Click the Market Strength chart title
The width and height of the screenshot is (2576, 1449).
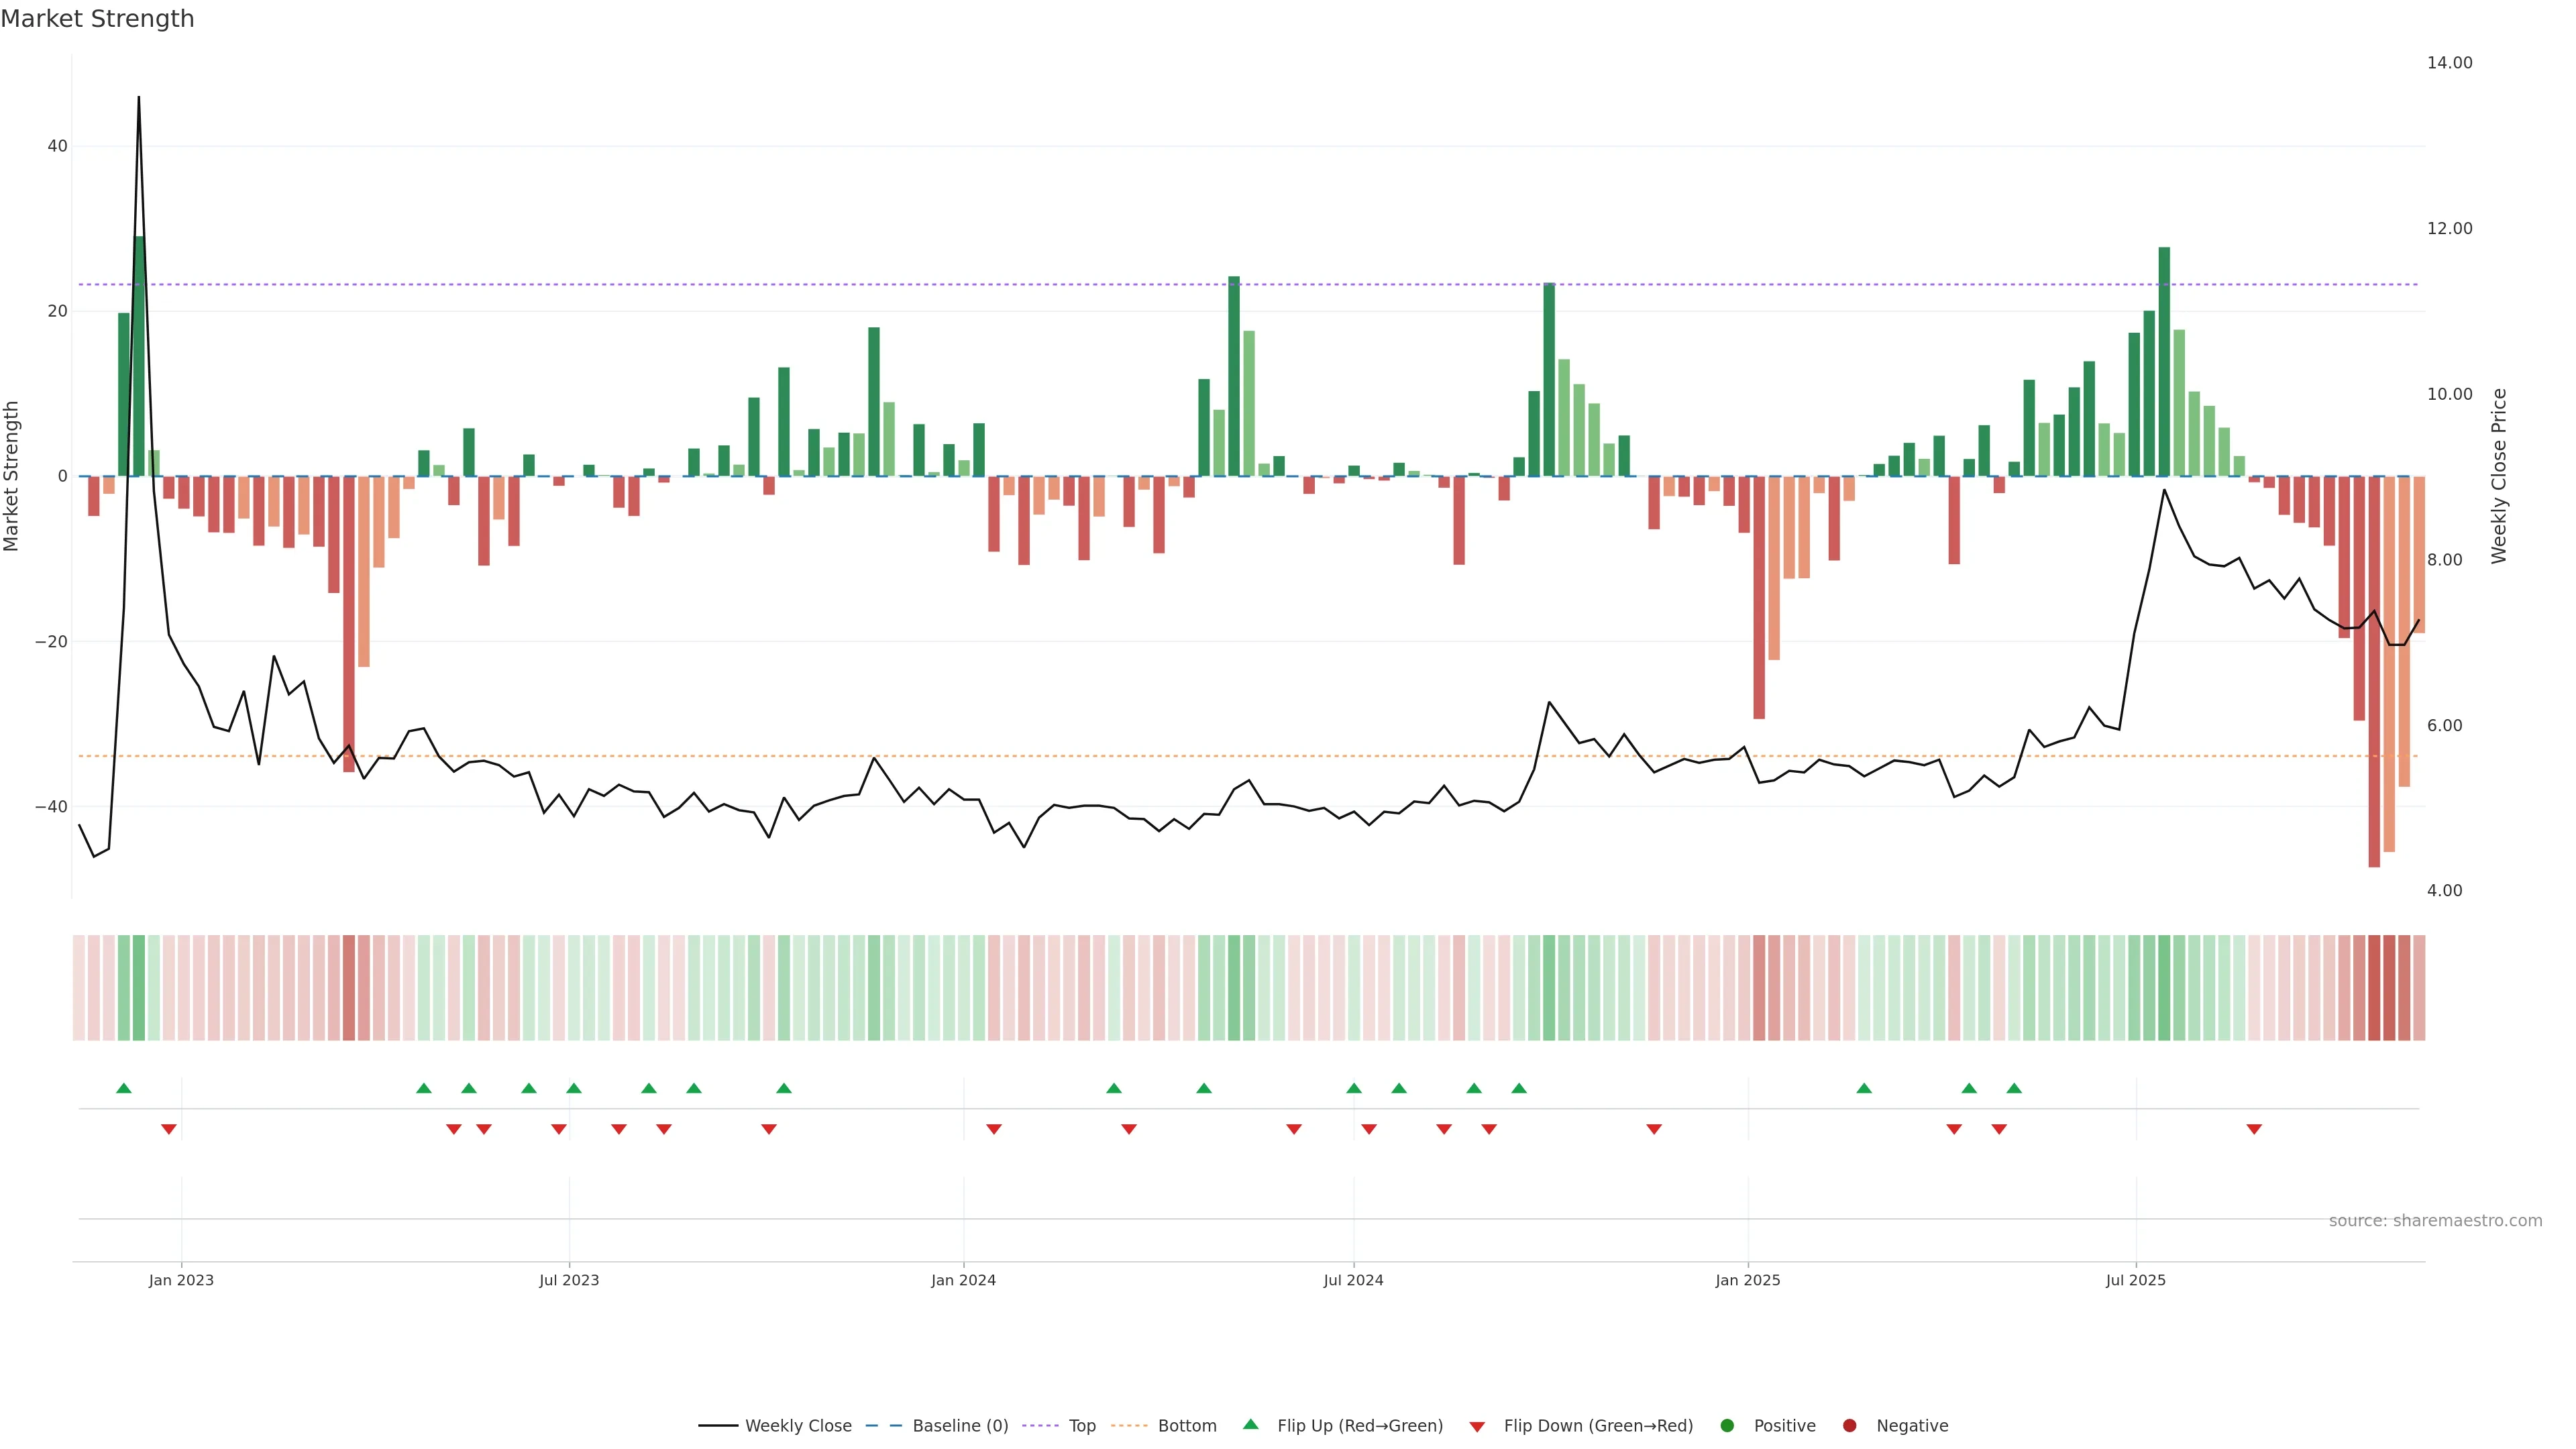[x=97, y=19]
